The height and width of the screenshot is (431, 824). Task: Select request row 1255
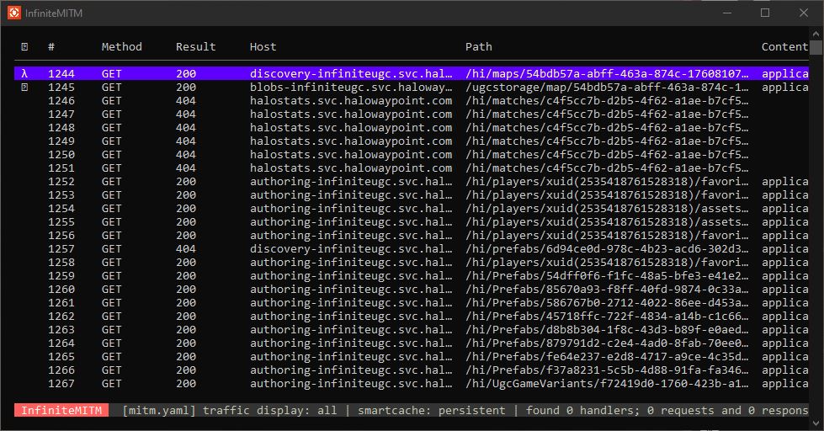tap(412, 221)
